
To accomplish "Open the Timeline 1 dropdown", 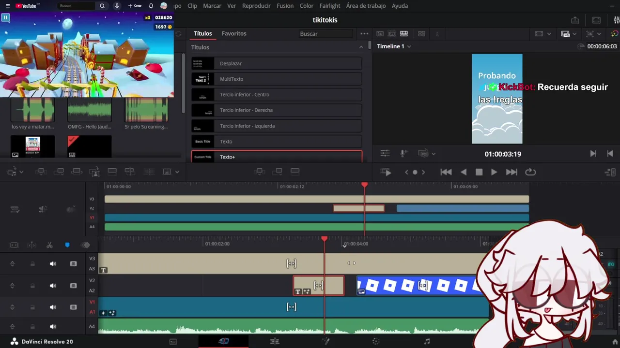I will pos(409,46).
